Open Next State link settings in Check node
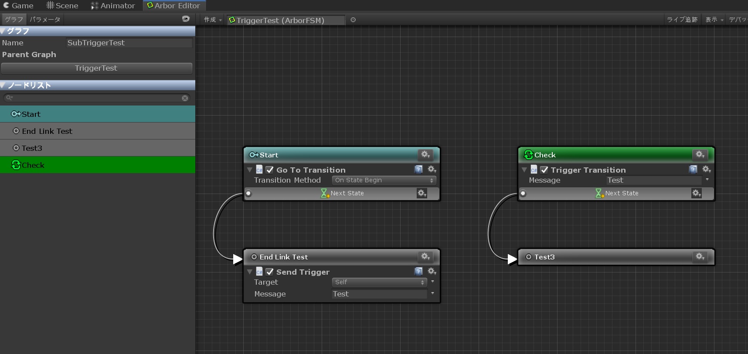This screenshot has width=748, height=354. [x=696, y=193]
